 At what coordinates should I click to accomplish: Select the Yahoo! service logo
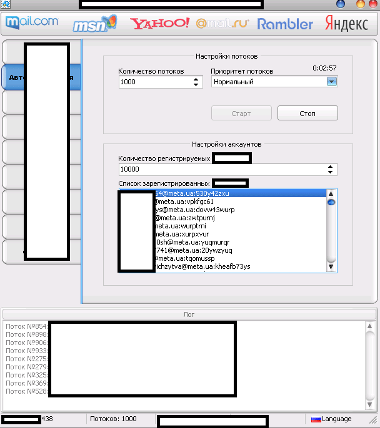159,24
